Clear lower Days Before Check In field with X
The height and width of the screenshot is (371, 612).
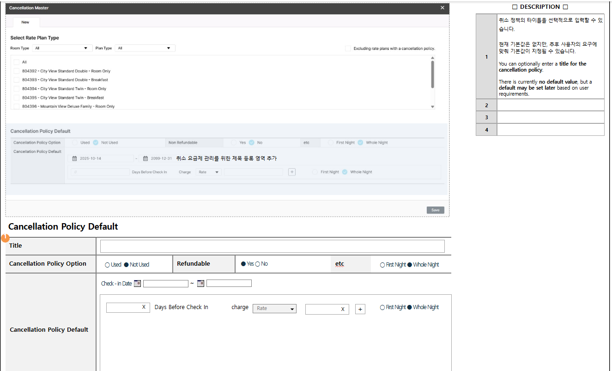[x=144, y=307]
